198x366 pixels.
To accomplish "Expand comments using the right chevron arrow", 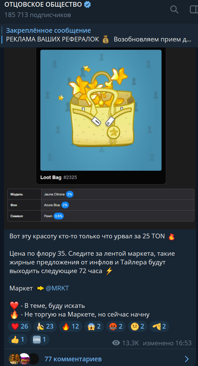I will coord(187,359).
